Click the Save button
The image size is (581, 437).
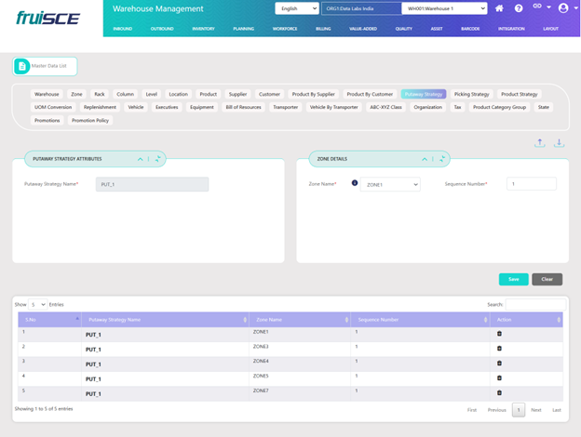[x=513, y=279]
